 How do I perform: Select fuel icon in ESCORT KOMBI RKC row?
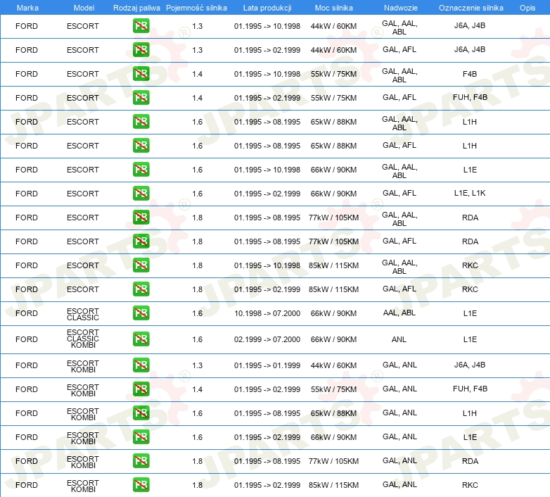tap(141, 485)
